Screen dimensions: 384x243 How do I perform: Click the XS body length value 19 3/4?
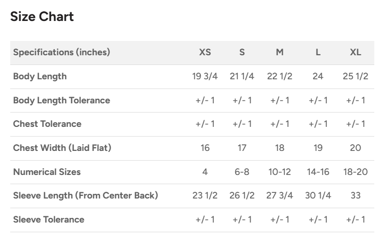pyautogui.click(x=205, y=76)
